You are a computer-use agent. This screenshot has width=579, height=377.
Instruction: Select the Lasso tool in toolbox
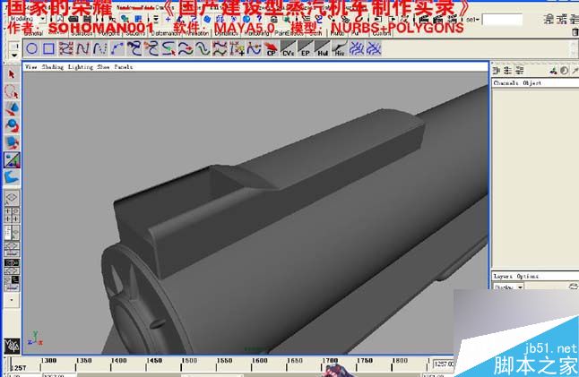pos(12,91)
